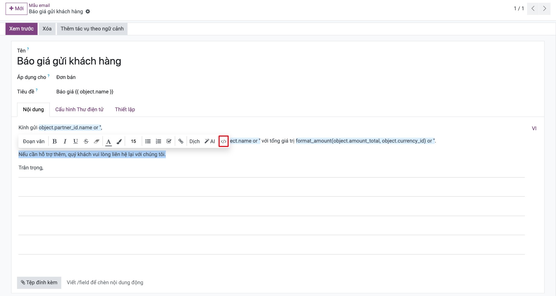
Task: Switch to code view editor
Action: point(224,141)
